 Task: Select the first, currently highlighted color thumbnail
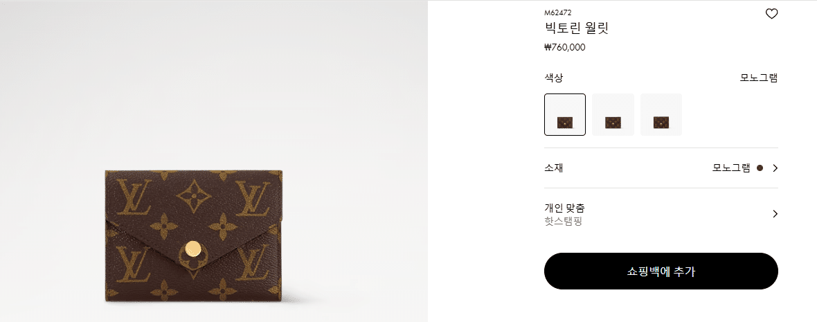pos(565,115)
